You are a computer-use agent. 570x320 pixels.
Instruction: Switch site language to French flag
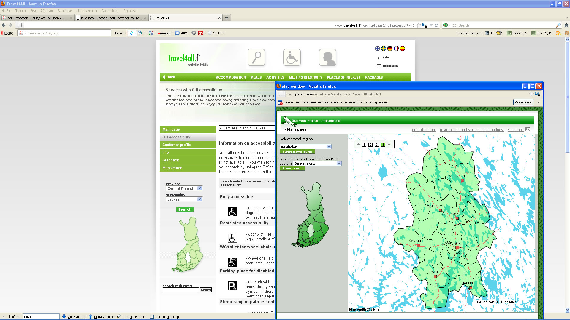click(396, 49)
